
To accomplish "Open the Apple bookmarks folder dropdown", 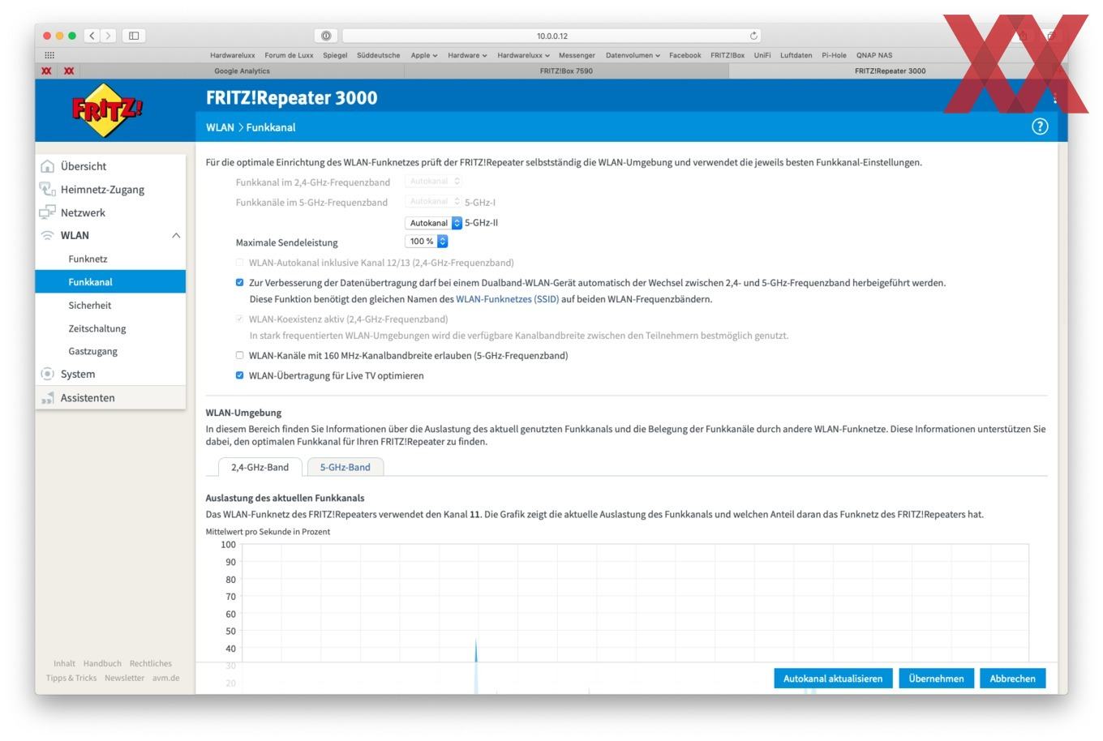I will click(423, 55).
